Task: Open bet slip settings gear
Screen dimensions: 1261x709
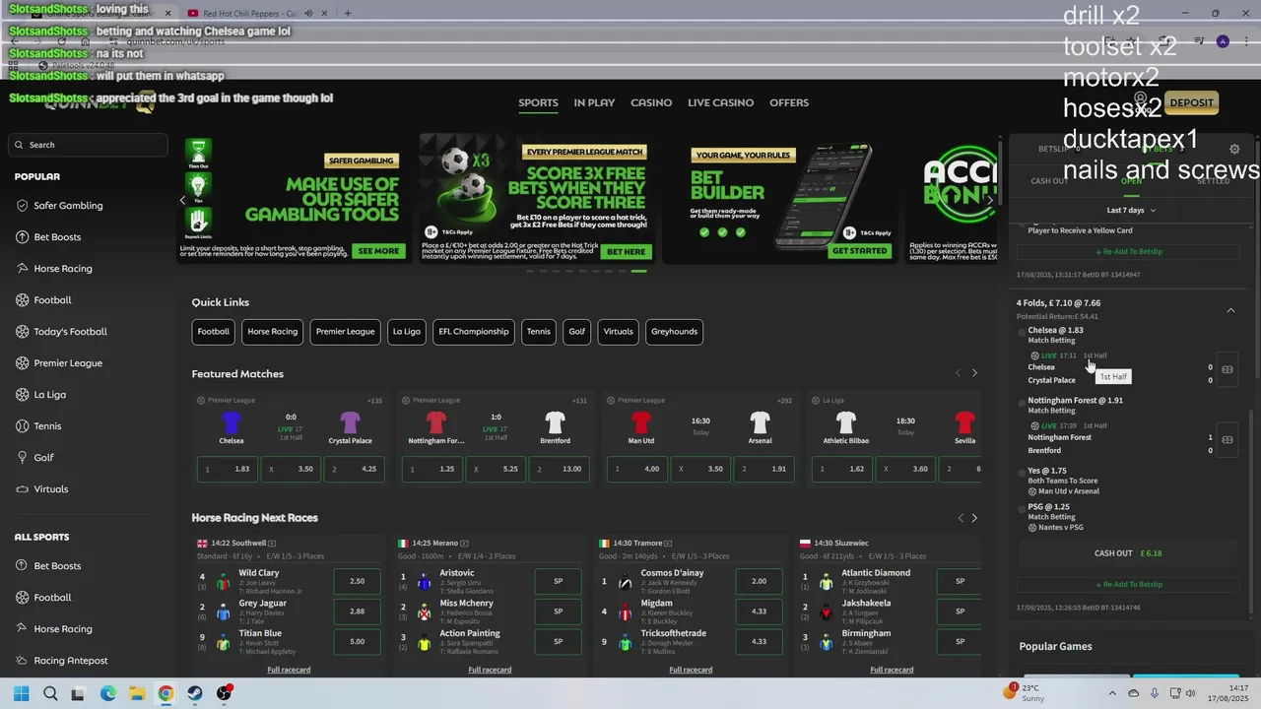Action: point(1234,149)
